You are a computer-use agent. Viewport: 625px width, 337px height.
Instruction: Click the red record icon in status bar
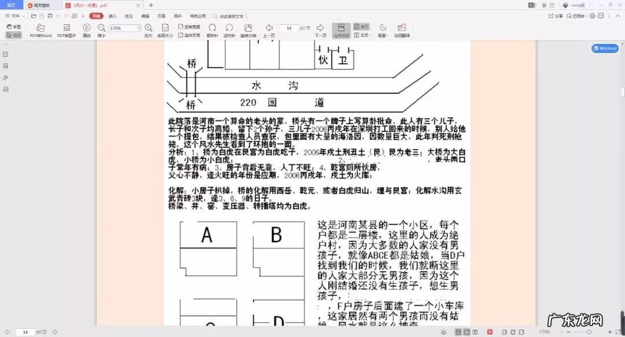tap(490, 332)
